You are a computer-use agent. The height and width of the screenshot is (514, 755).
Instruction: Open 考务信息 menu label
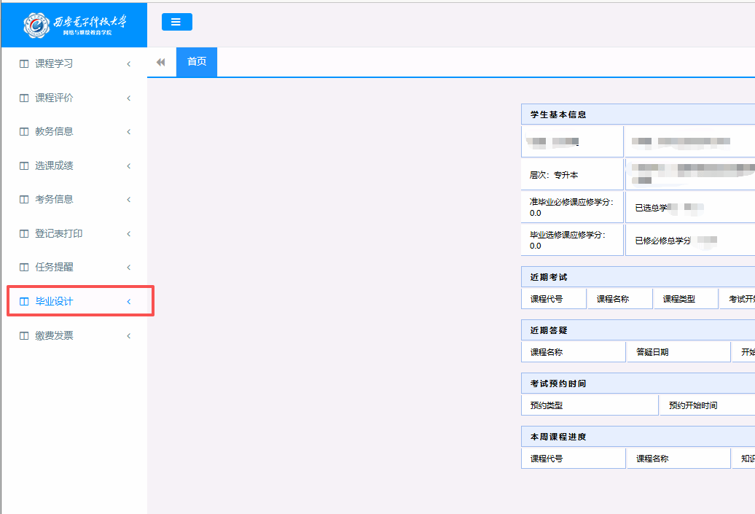pos(54,200)
